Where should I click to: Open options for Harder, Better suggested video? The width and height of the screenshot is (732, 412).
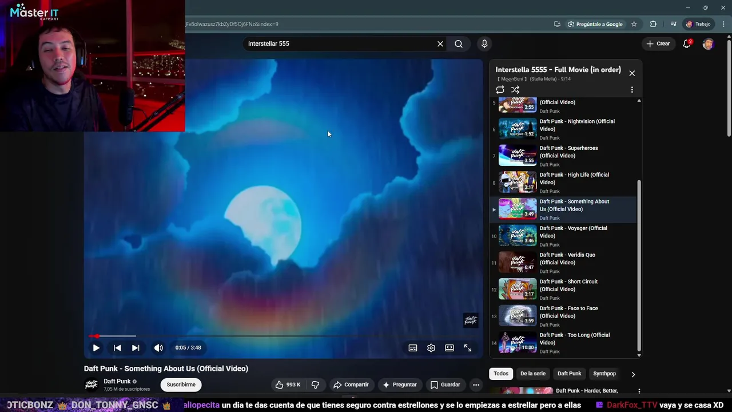coord(639,391)
